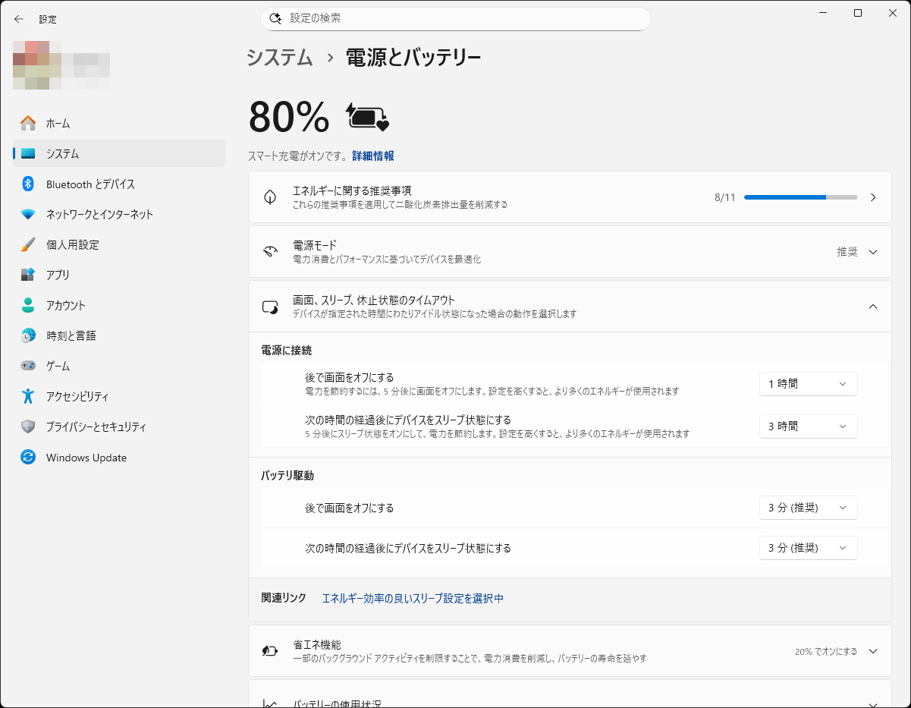省エネ機能の設定を展開する
This screenshot has height=708, width=911.
[872, 650]
